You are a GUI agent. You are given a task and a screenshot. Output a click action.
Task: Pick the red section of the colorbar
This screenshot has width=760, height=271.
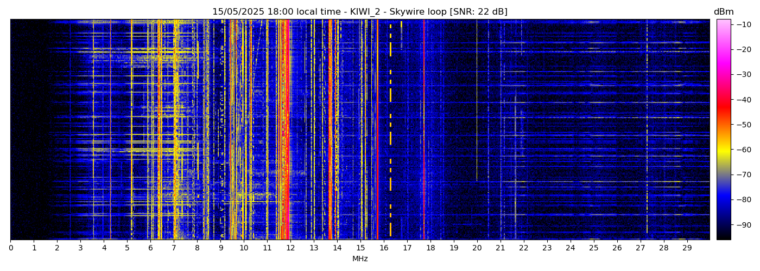point(724,106)
